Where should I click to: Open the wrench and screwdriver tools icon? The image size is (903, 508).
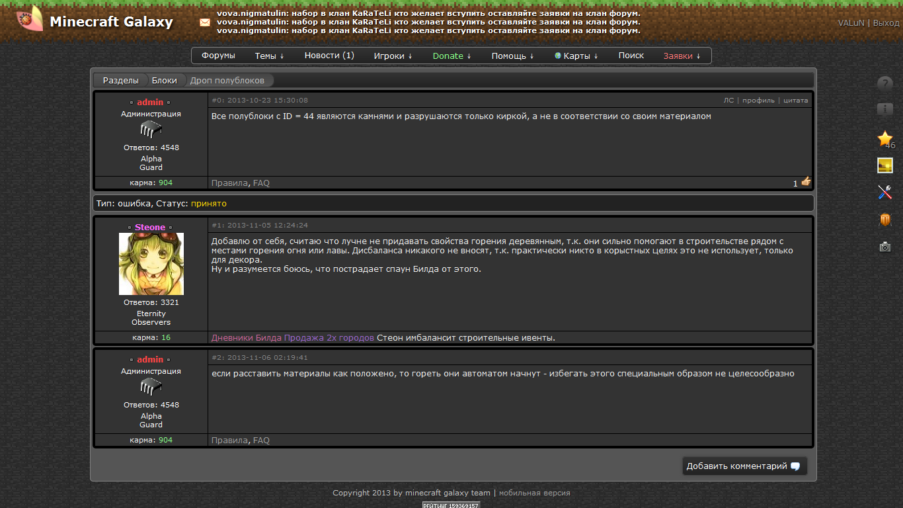(885, 192)
